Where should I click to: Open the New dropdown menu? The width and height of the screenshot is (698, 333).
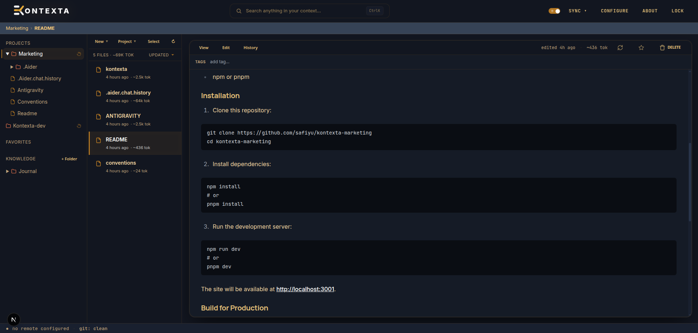click(x=101, y=41)
